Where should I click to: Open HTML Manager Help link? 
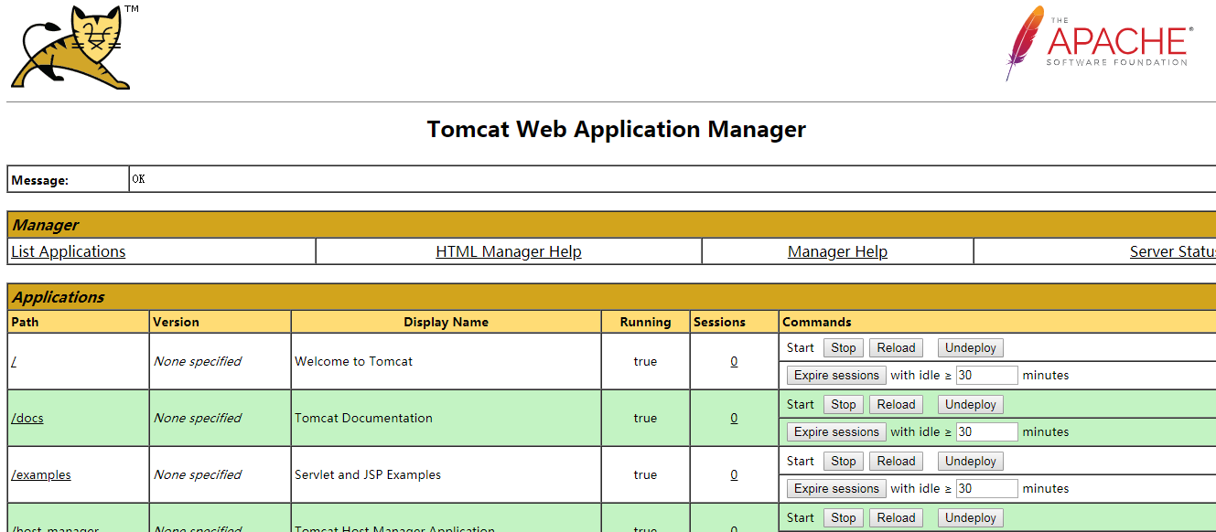pos(509,251)
